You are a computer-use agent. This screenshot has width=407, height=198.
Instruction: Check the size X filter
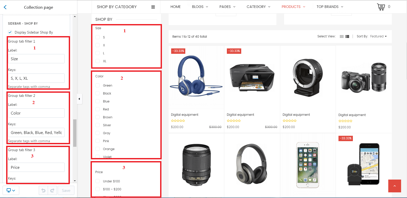pos(98,45)
